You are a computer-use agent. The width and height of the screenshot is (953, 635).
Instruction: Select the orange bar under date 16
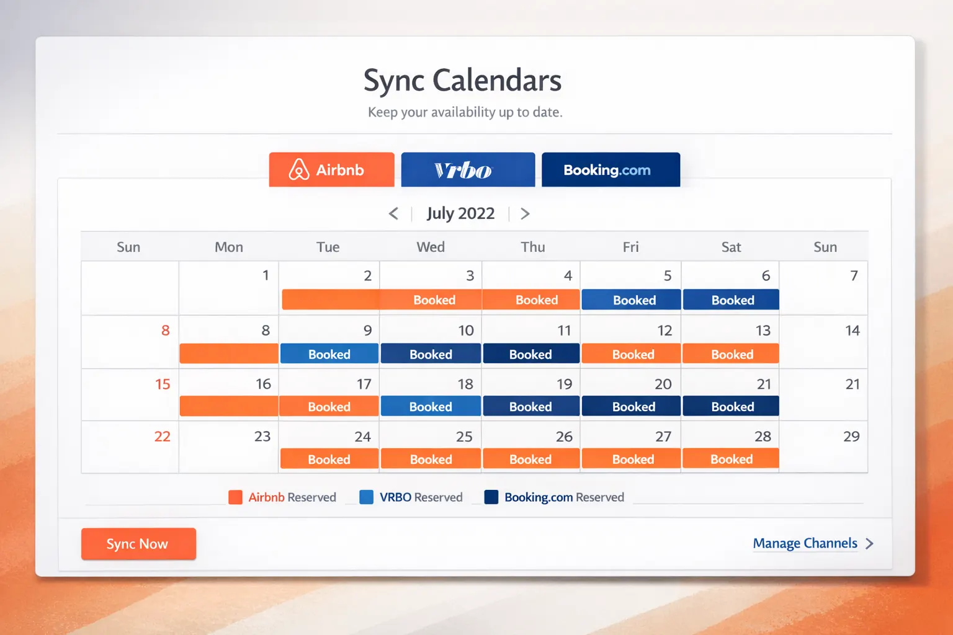[x=229, y=406]
